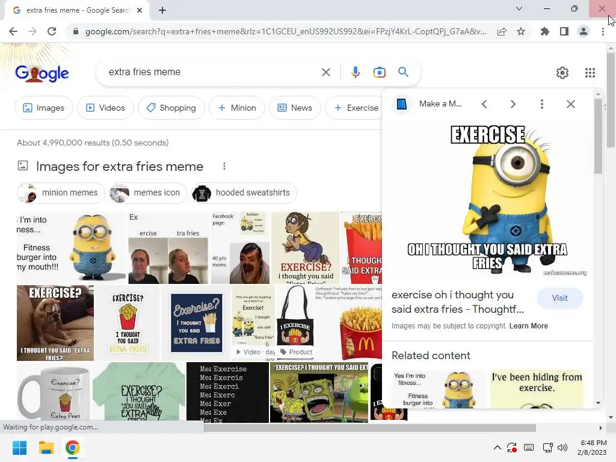Screen dimensions: 616x462
Task: Click the Visit button
Action: click(559, 298)
